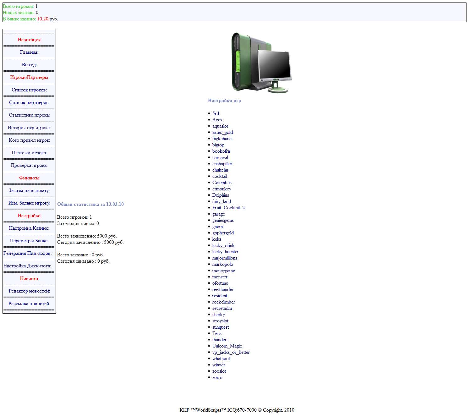Image resolution: width=469 pixels, height=416 pixels.
Task: Open История игр игрока
Action: tap(29, 128)
